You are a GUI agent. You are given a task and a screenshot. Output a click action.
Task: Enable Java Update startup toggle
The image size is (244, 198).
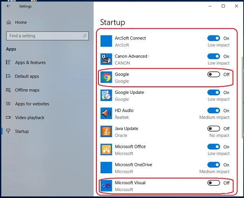213,129
